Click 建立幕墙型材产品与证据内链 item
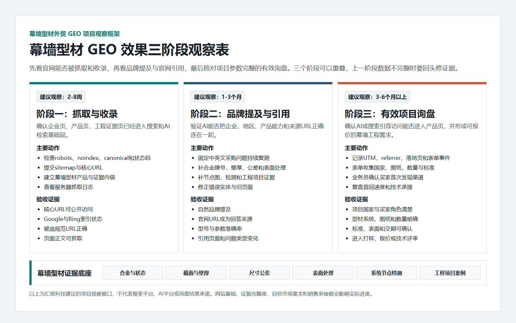Image resolution: width=516 pixels, height=323 pixels. click(x=79, y=177)
